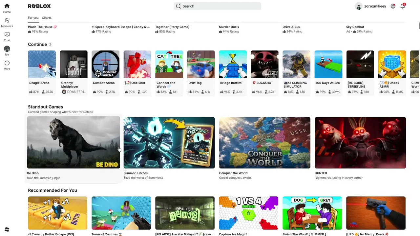The height and width of the screenshot is (236, 420).
Task: Open +1 Speed Keyboard Escape title
Action: [120, 27]
